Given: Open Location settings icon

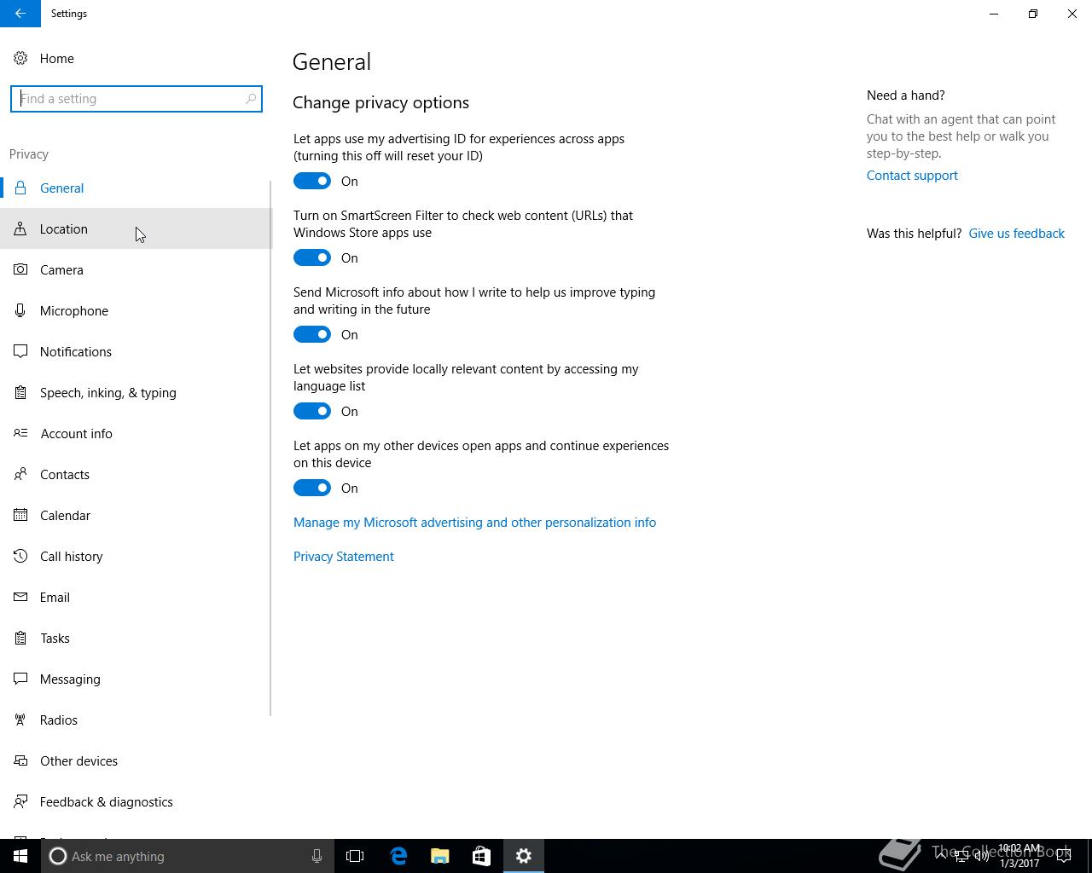Looking at the screenshot, I should tap(20, 228).
